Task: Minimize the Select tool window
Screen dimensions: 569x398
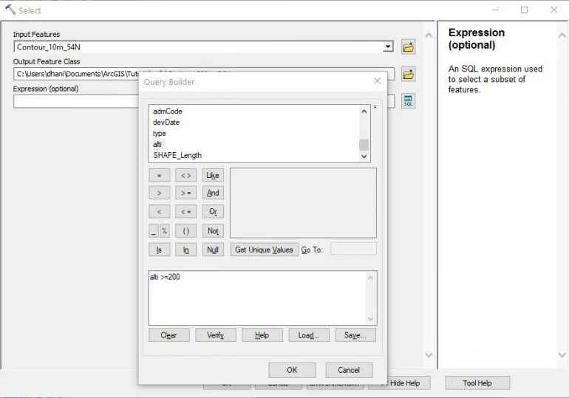Action: [495, 10]
